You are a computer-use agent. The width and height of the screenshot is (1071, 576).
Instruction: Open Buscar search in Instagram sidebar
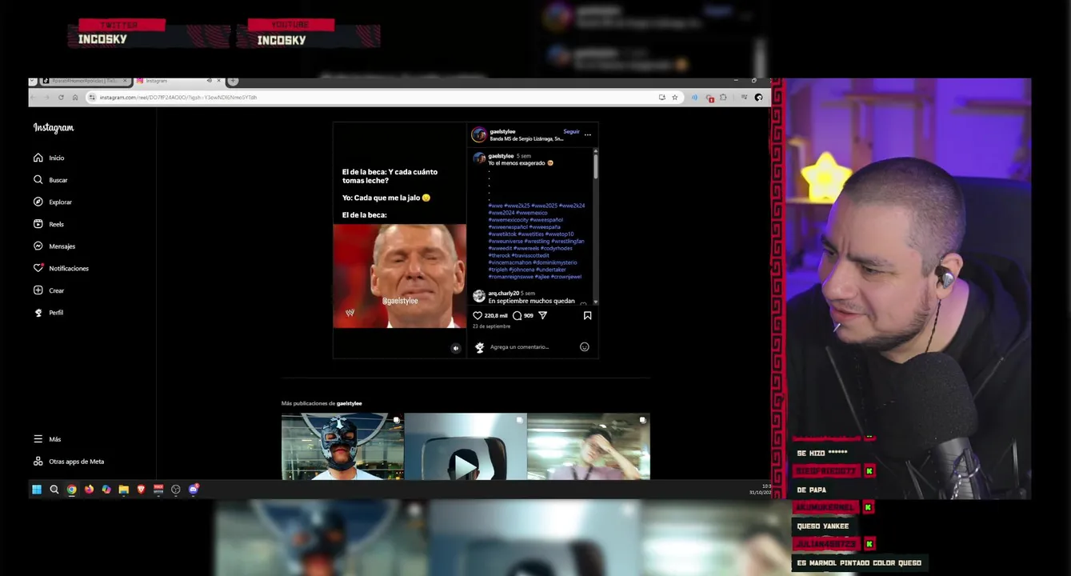(50, 180)
